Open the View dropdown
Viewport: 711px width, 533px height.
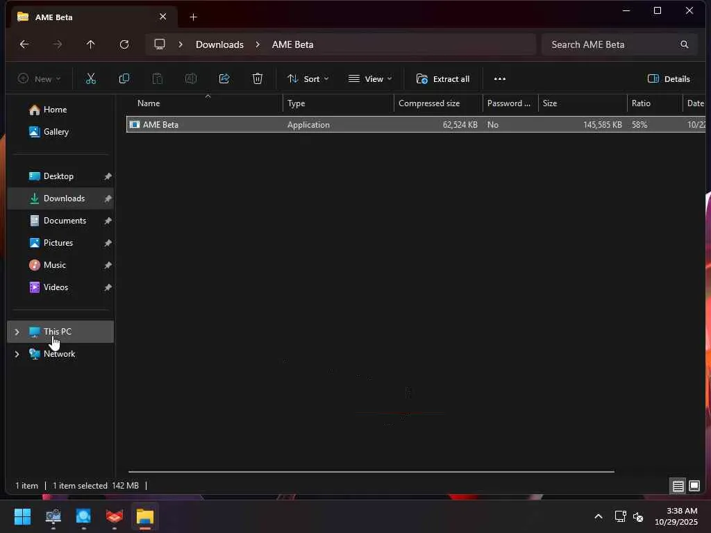(370, 79)
